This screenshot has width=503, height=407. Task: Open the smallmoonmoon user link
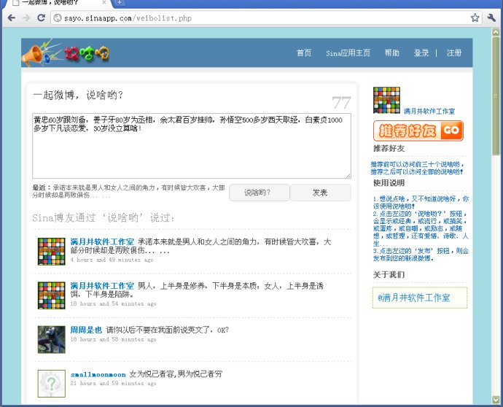[x=98, y=374]
